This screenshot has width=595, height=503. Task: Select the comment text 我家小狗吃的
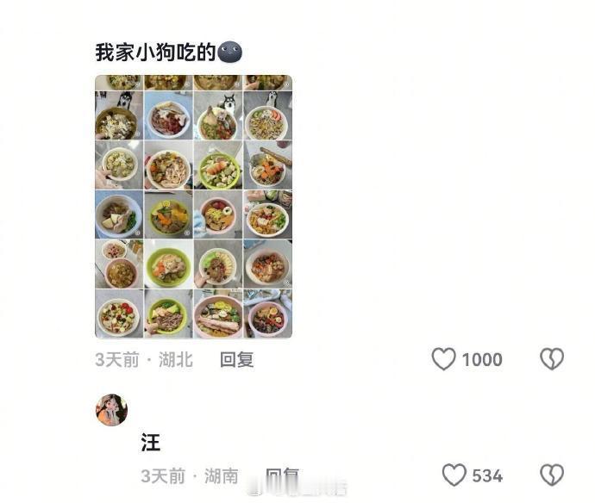[155, 53]
